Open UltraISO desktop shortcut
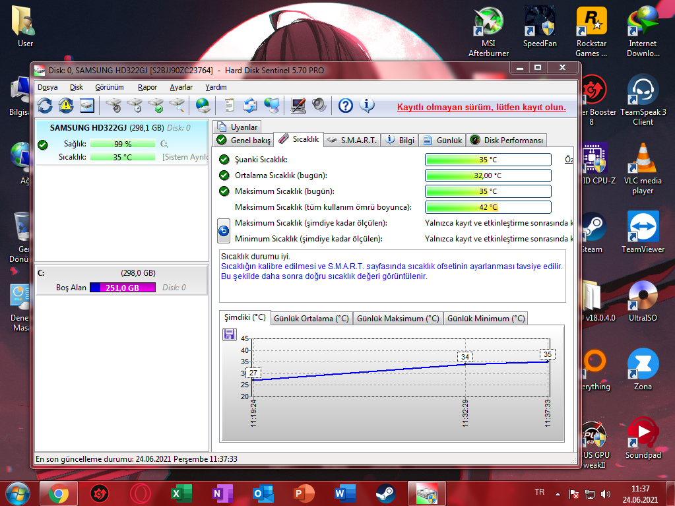Viewport: 675px width, 506px height. [x=643, y=301]
